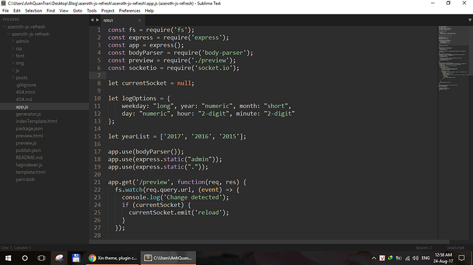Screen dimensions: 473x265
Task: Show hidden system tray icons
Action: click(x=374, y=258)
